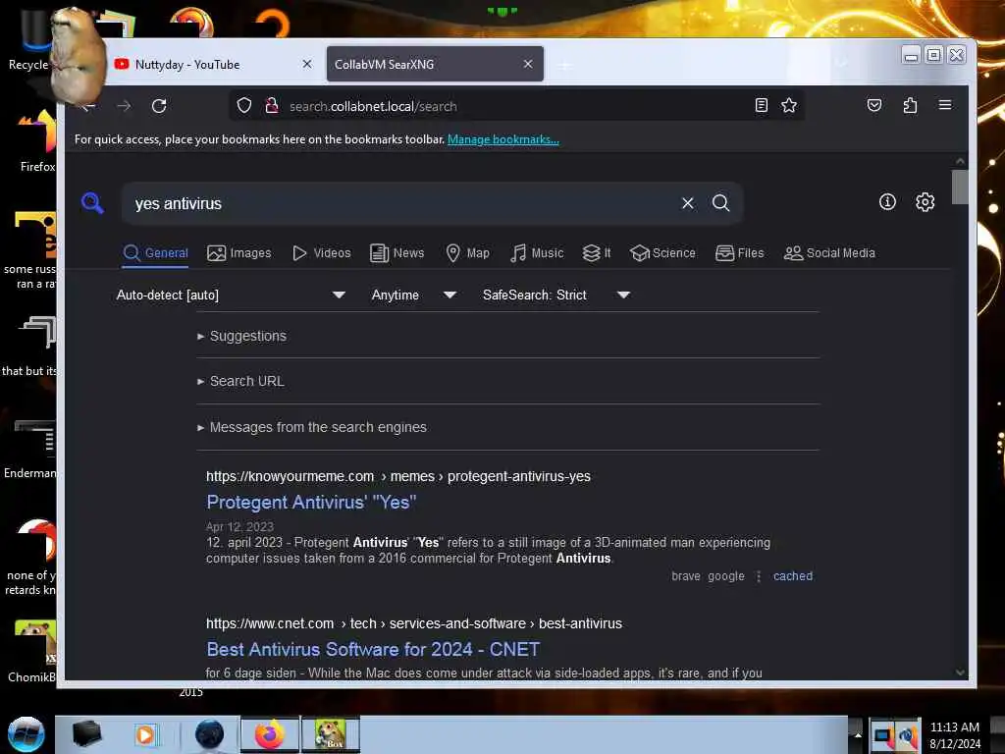This screenshot has width=1005, height=754.
Task: Open the three-dot menu beside cached
Action: click(759, 575)
